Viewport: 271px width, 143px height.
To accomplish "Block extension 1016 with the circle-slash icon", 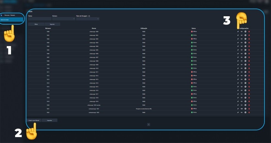I will [245, 90].
